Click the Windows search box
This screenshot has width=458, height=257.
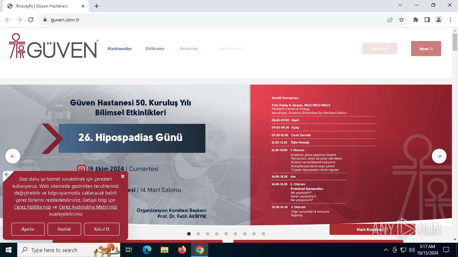click(69, 250)
